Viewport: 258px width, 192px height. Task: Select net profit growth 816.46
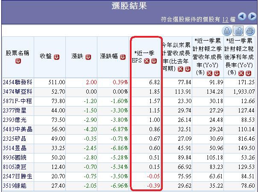[246, 139]
